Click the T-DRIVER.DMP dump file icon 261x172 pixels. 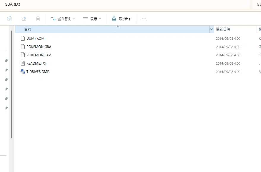[x=23, y=72]
